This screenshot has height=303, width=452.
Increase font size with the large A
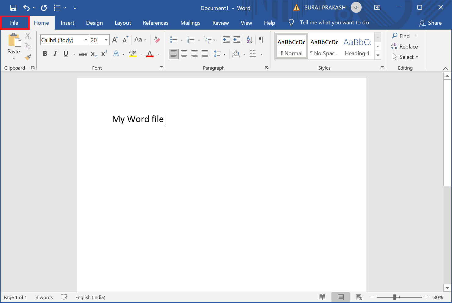pos(115,40)
